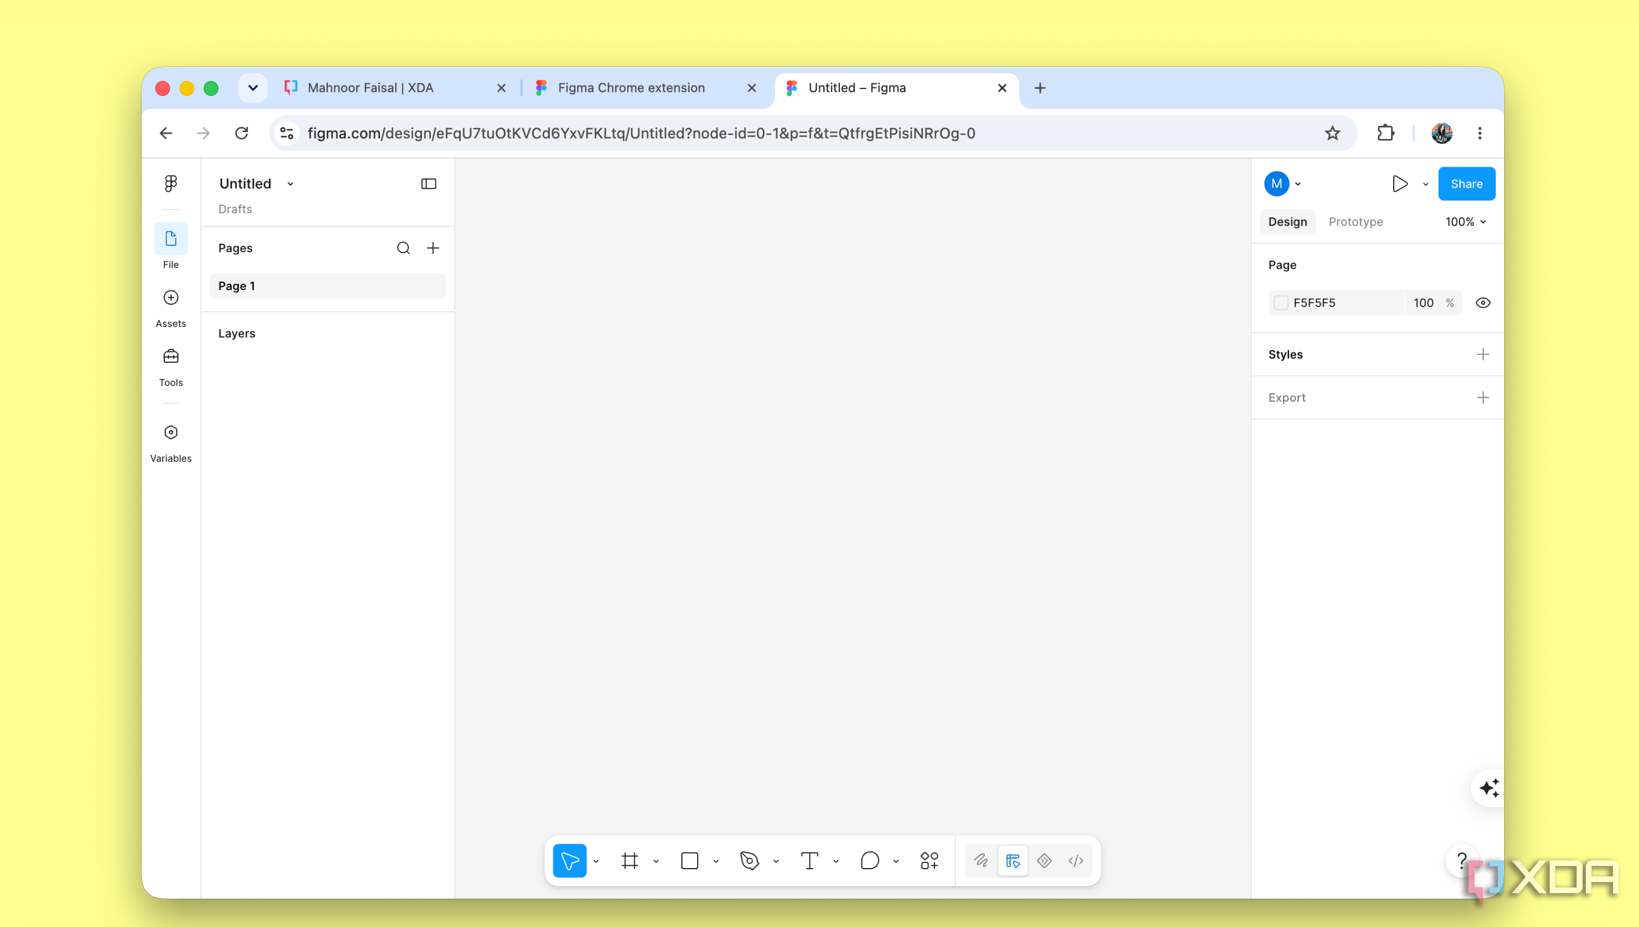Close the Mahnoor Faisal XDA tab

click(501, 88)
